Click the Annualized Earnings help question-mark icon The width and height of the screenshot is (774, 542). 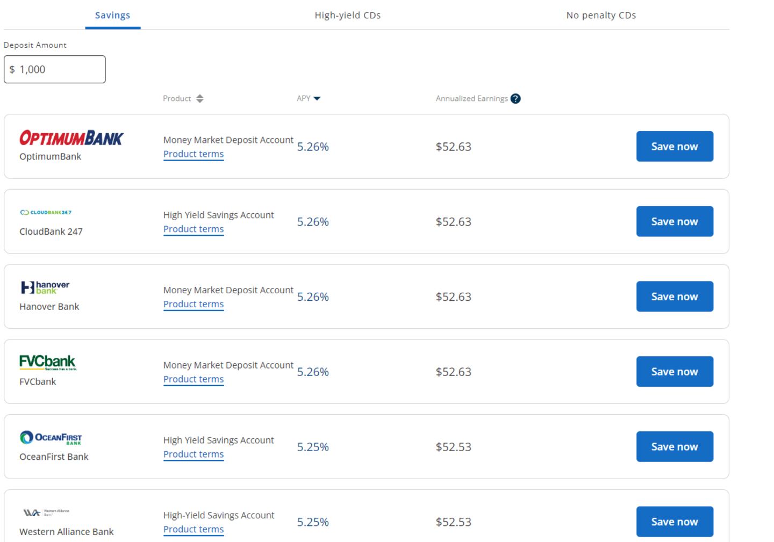coord(515,99)
